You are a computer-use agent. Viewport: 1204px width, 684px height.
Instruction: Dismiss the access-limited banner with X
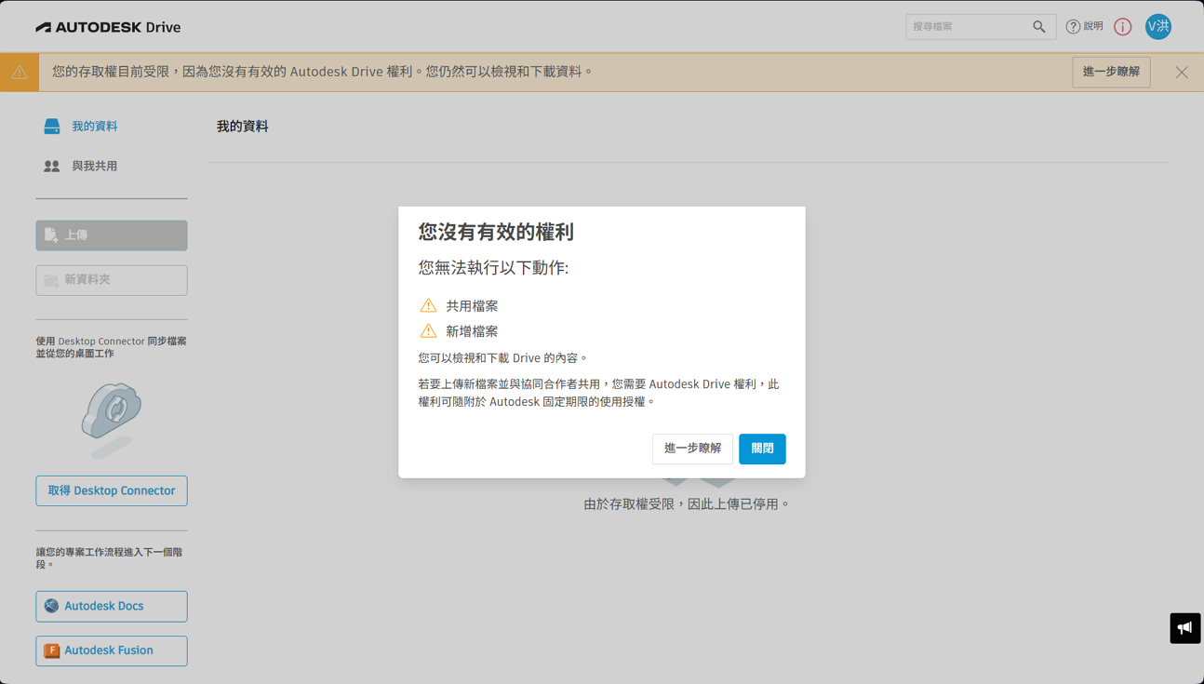(x=1181, y=73)
